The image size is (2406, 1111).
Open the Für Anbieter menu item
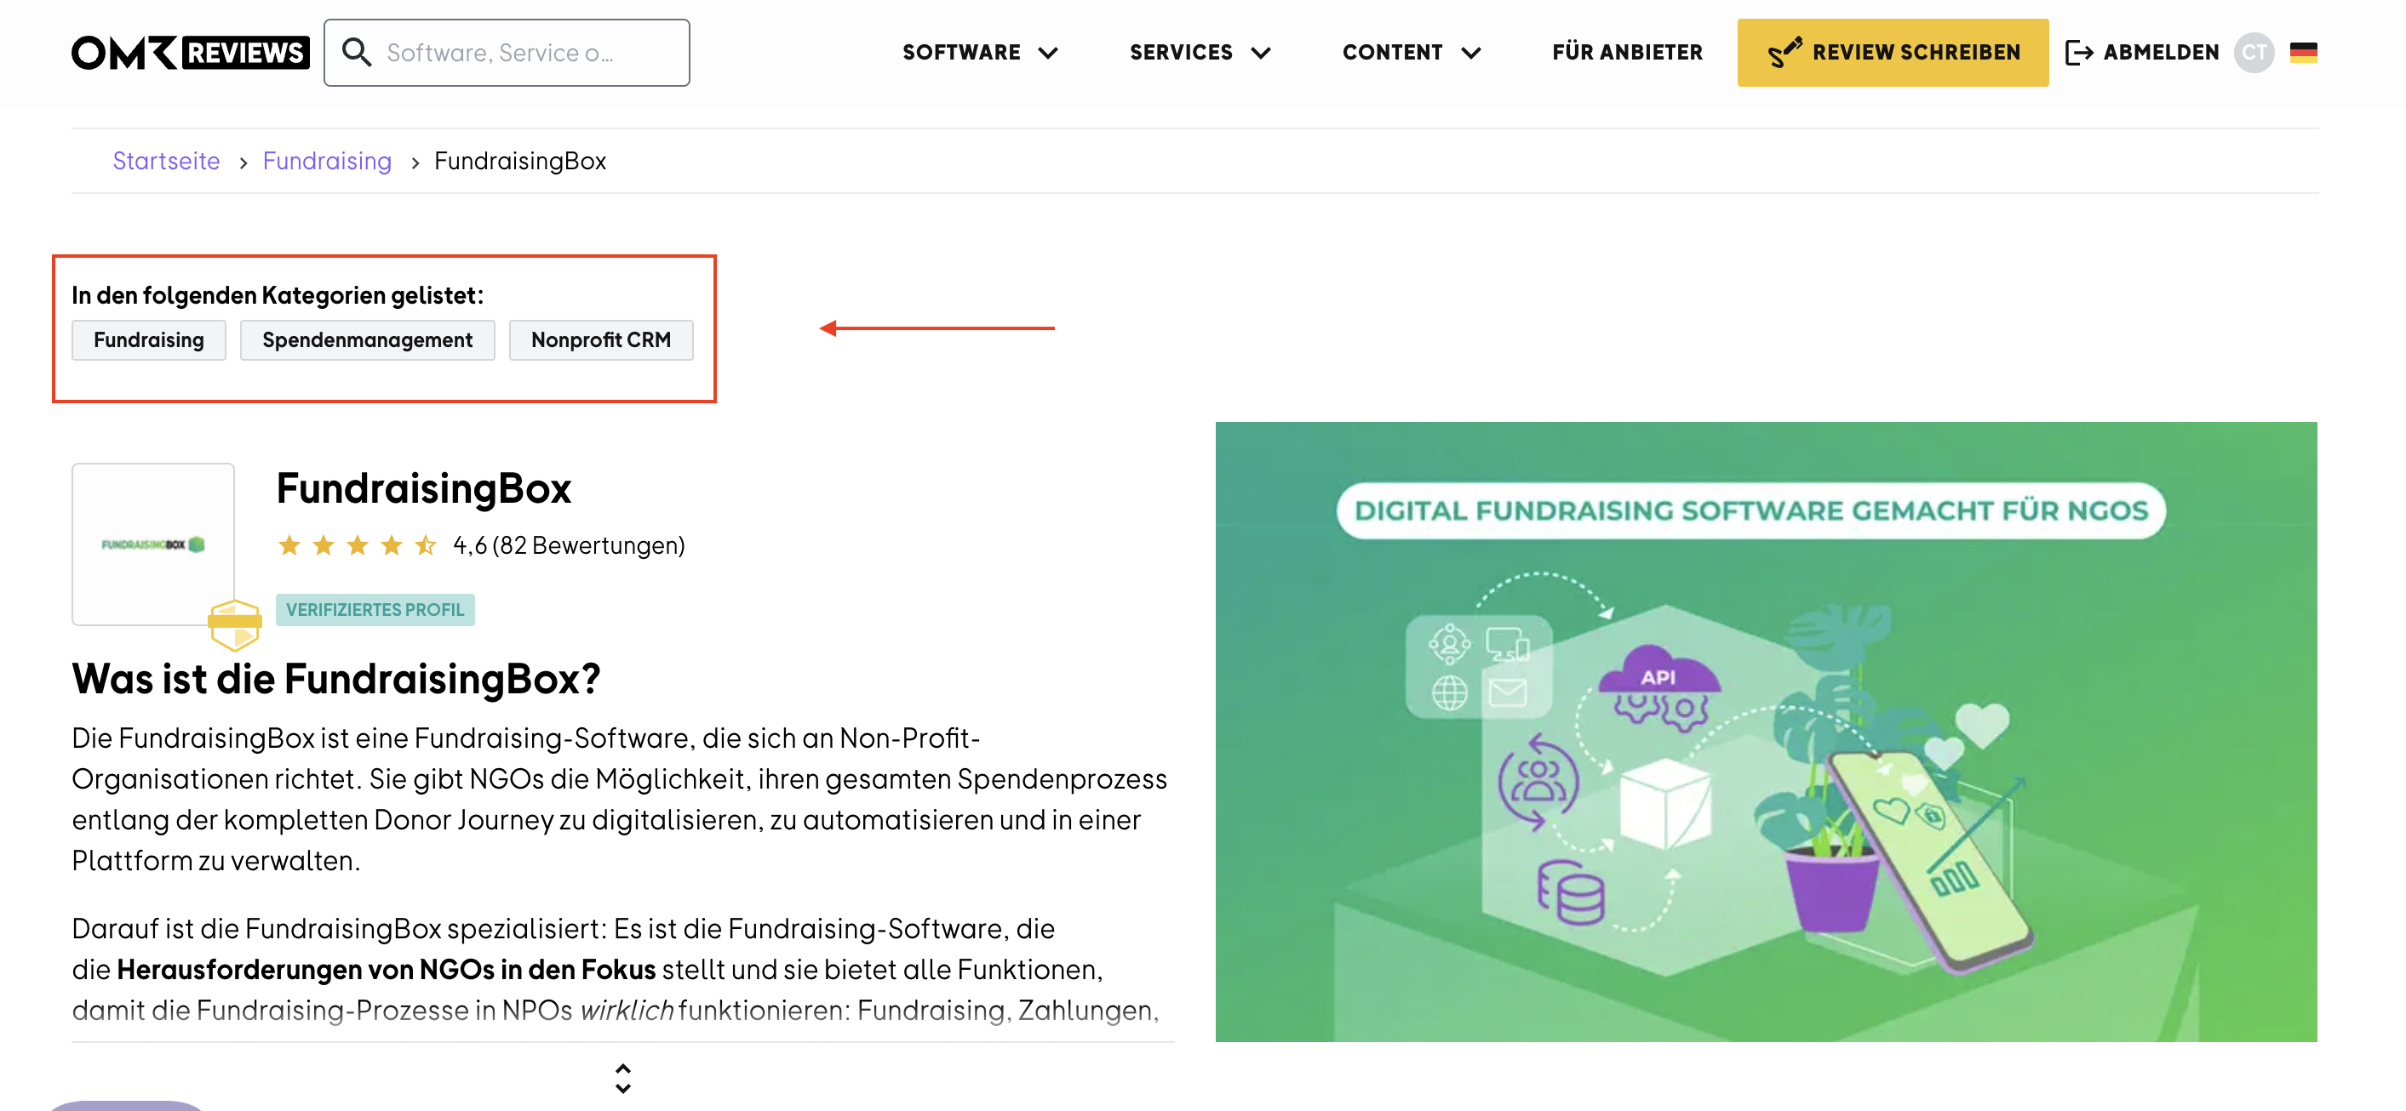tap(1627, 52)
